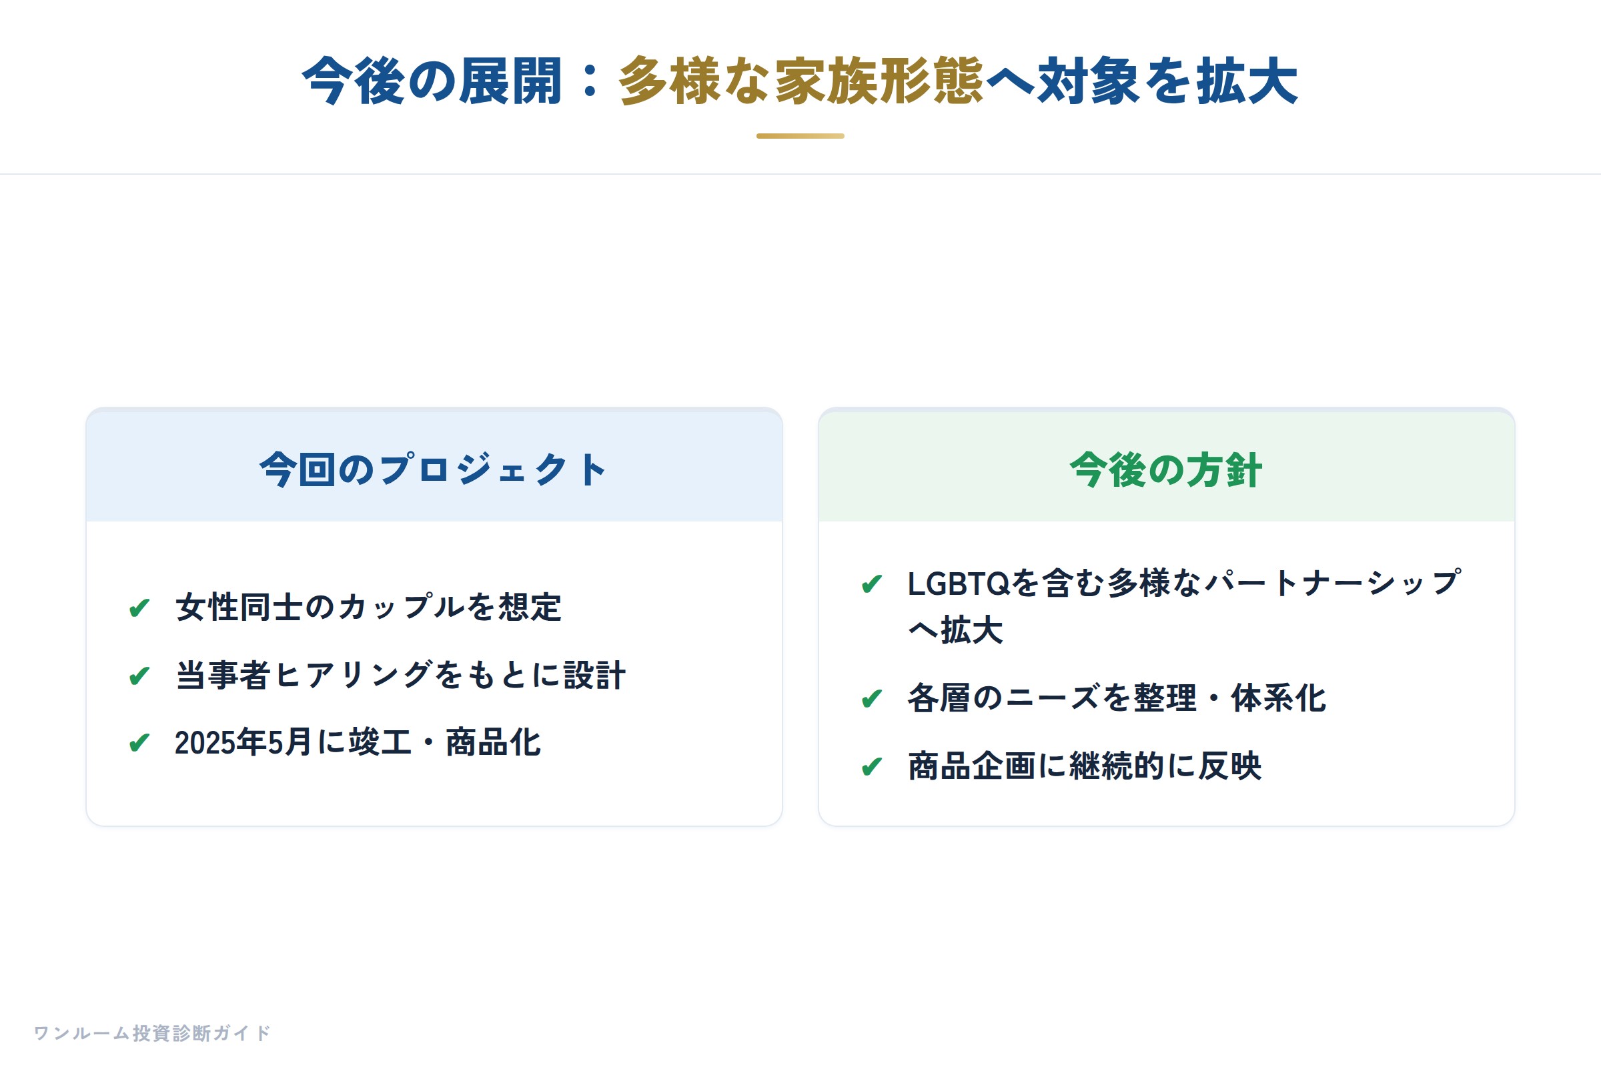Click the footer ワンルーム投資診断ガイド
This screenshot has width=1601, height=1067.
(x=153, y=1033)
